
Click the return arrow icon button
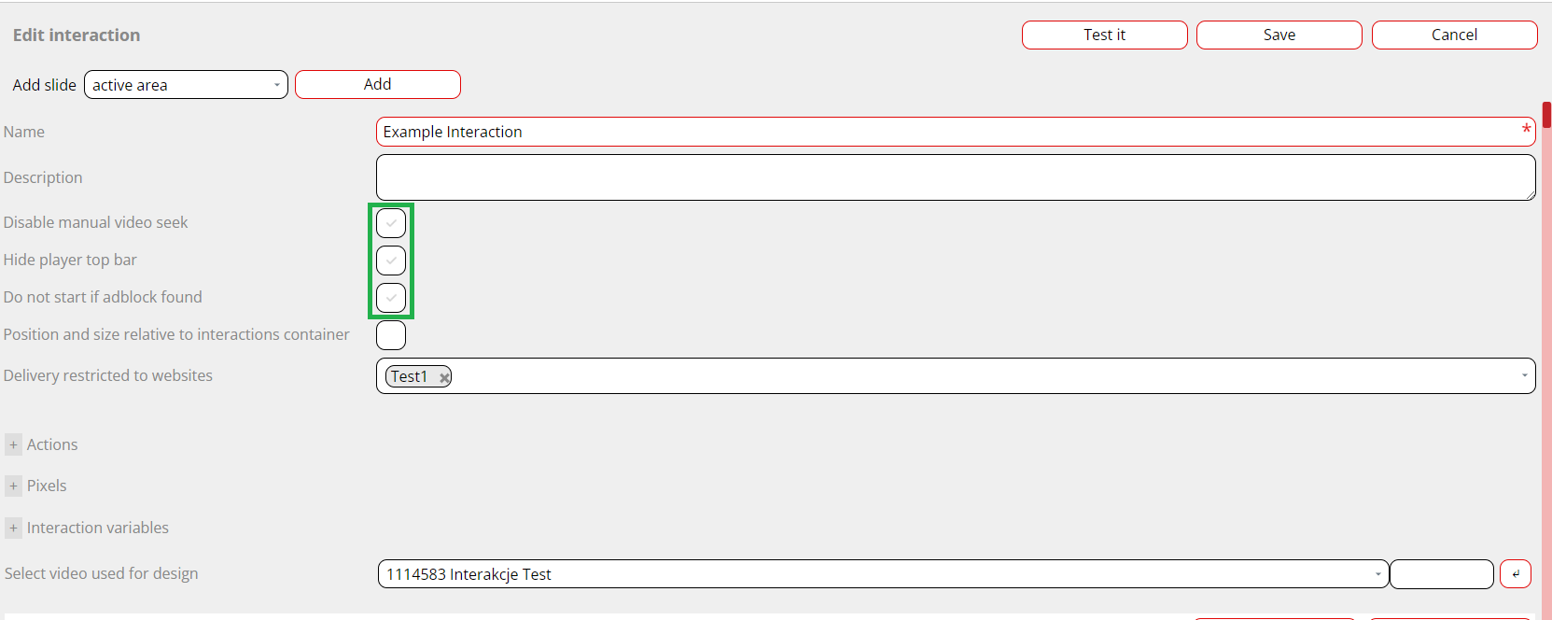(1515, 574)
